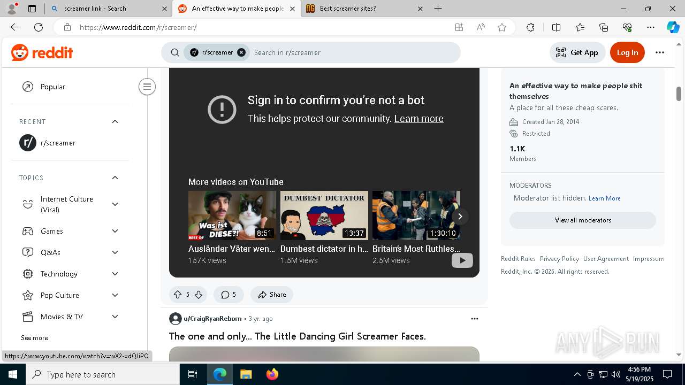The width and height of the screenshot is (685, 385).
Task: Toggle Split screen in Edge
Action: [556, 27]
